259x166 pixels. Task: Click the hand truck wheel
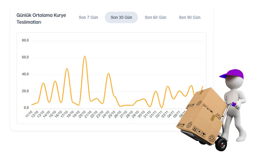pyautogui.click(x=222, y=144)
